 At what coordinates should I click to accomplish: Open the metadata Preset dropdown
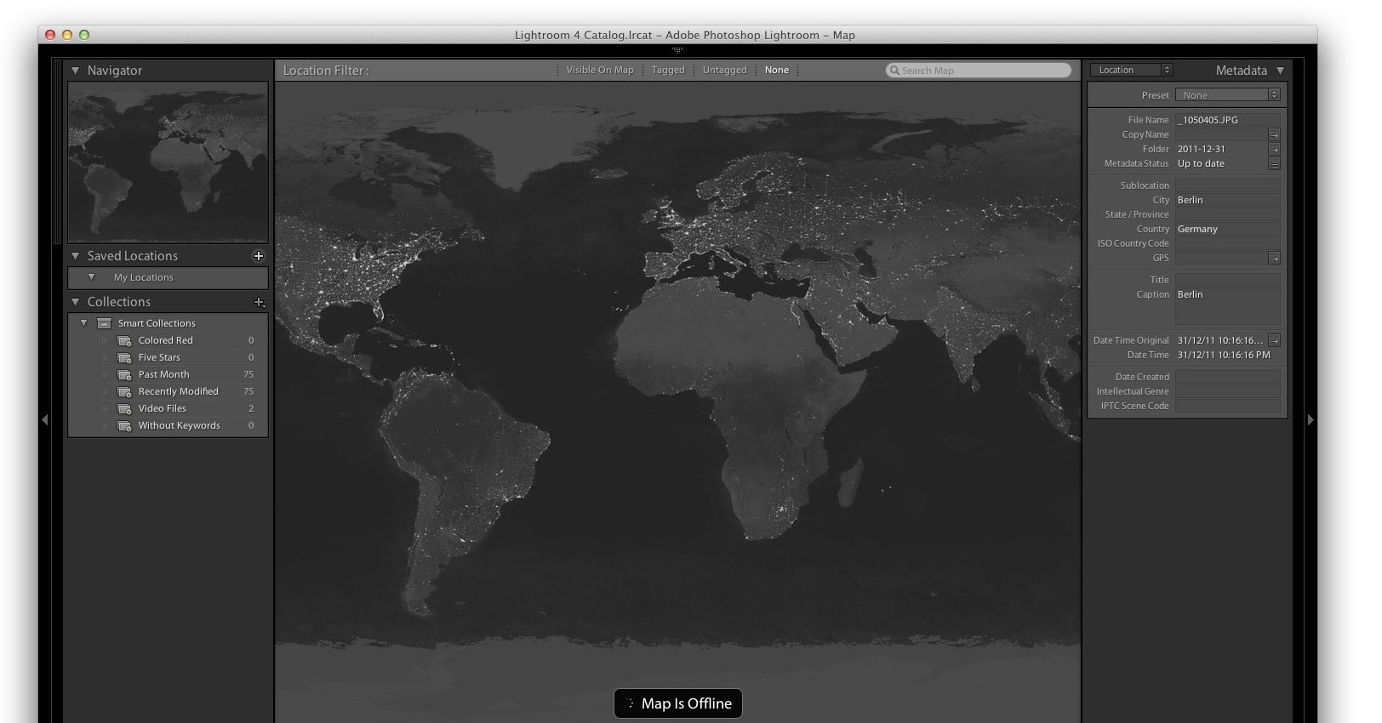[x=1227, y=95]
